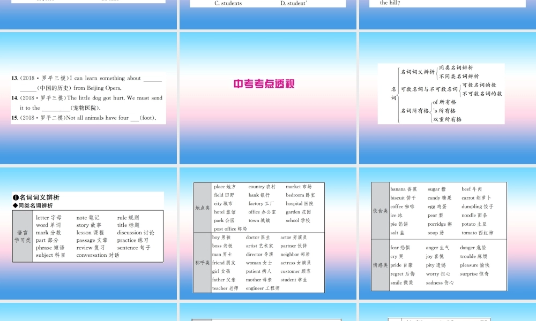Click the 情感类 category cell
The image size is (536, 321).
(x=380, y=265)
